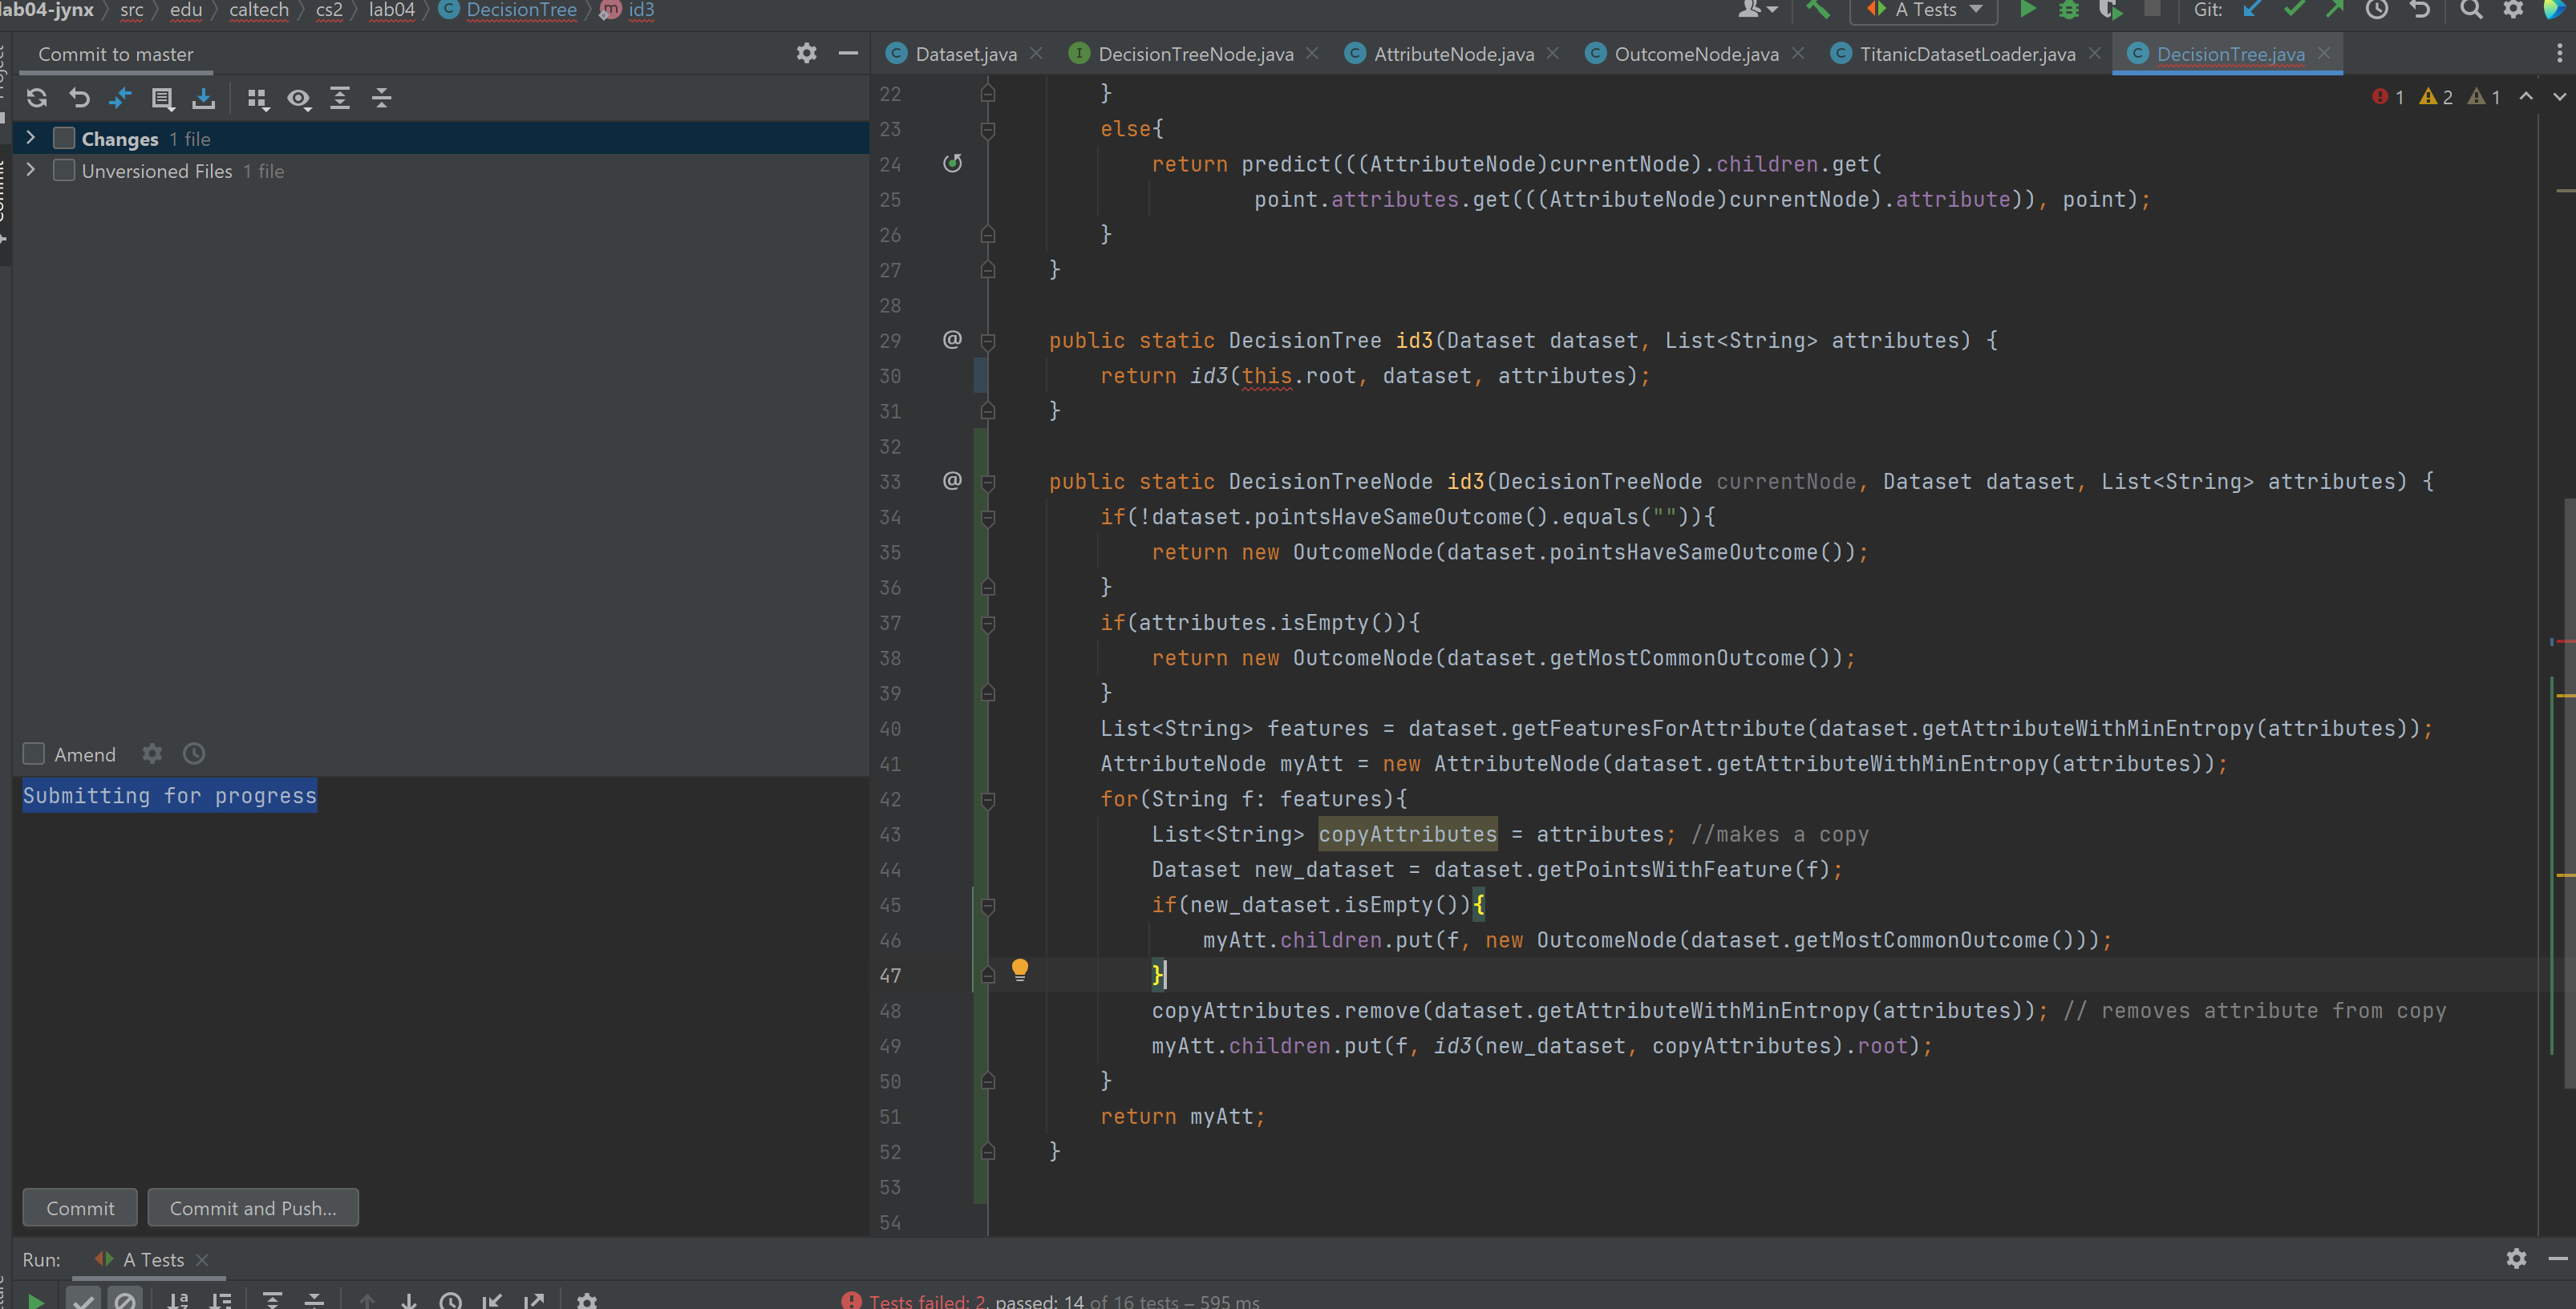Expand the Unversioned Files node

[x=30, y=170]
